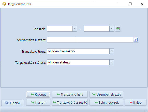Click the window resize grip in status bar

[146, 110]
